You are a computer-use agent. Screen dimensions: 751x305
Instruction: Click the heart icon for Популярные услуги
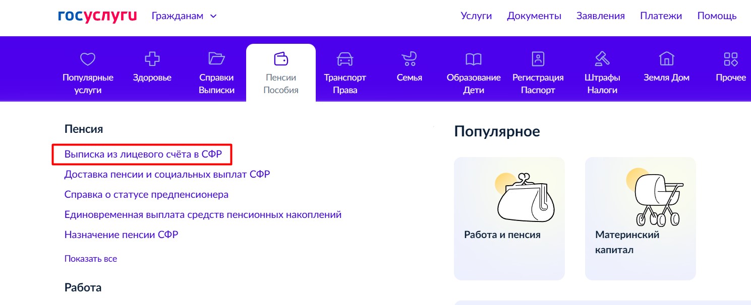coord(88,59)
